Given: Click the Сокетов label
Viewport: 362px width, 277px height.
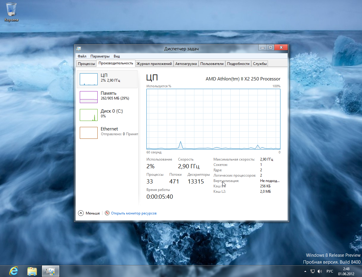Looking at the screenshot, I should pos(221,165).
